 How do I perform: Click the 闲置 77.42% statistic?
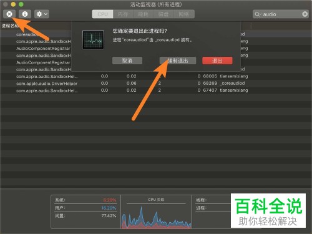[x=85, y=216]
